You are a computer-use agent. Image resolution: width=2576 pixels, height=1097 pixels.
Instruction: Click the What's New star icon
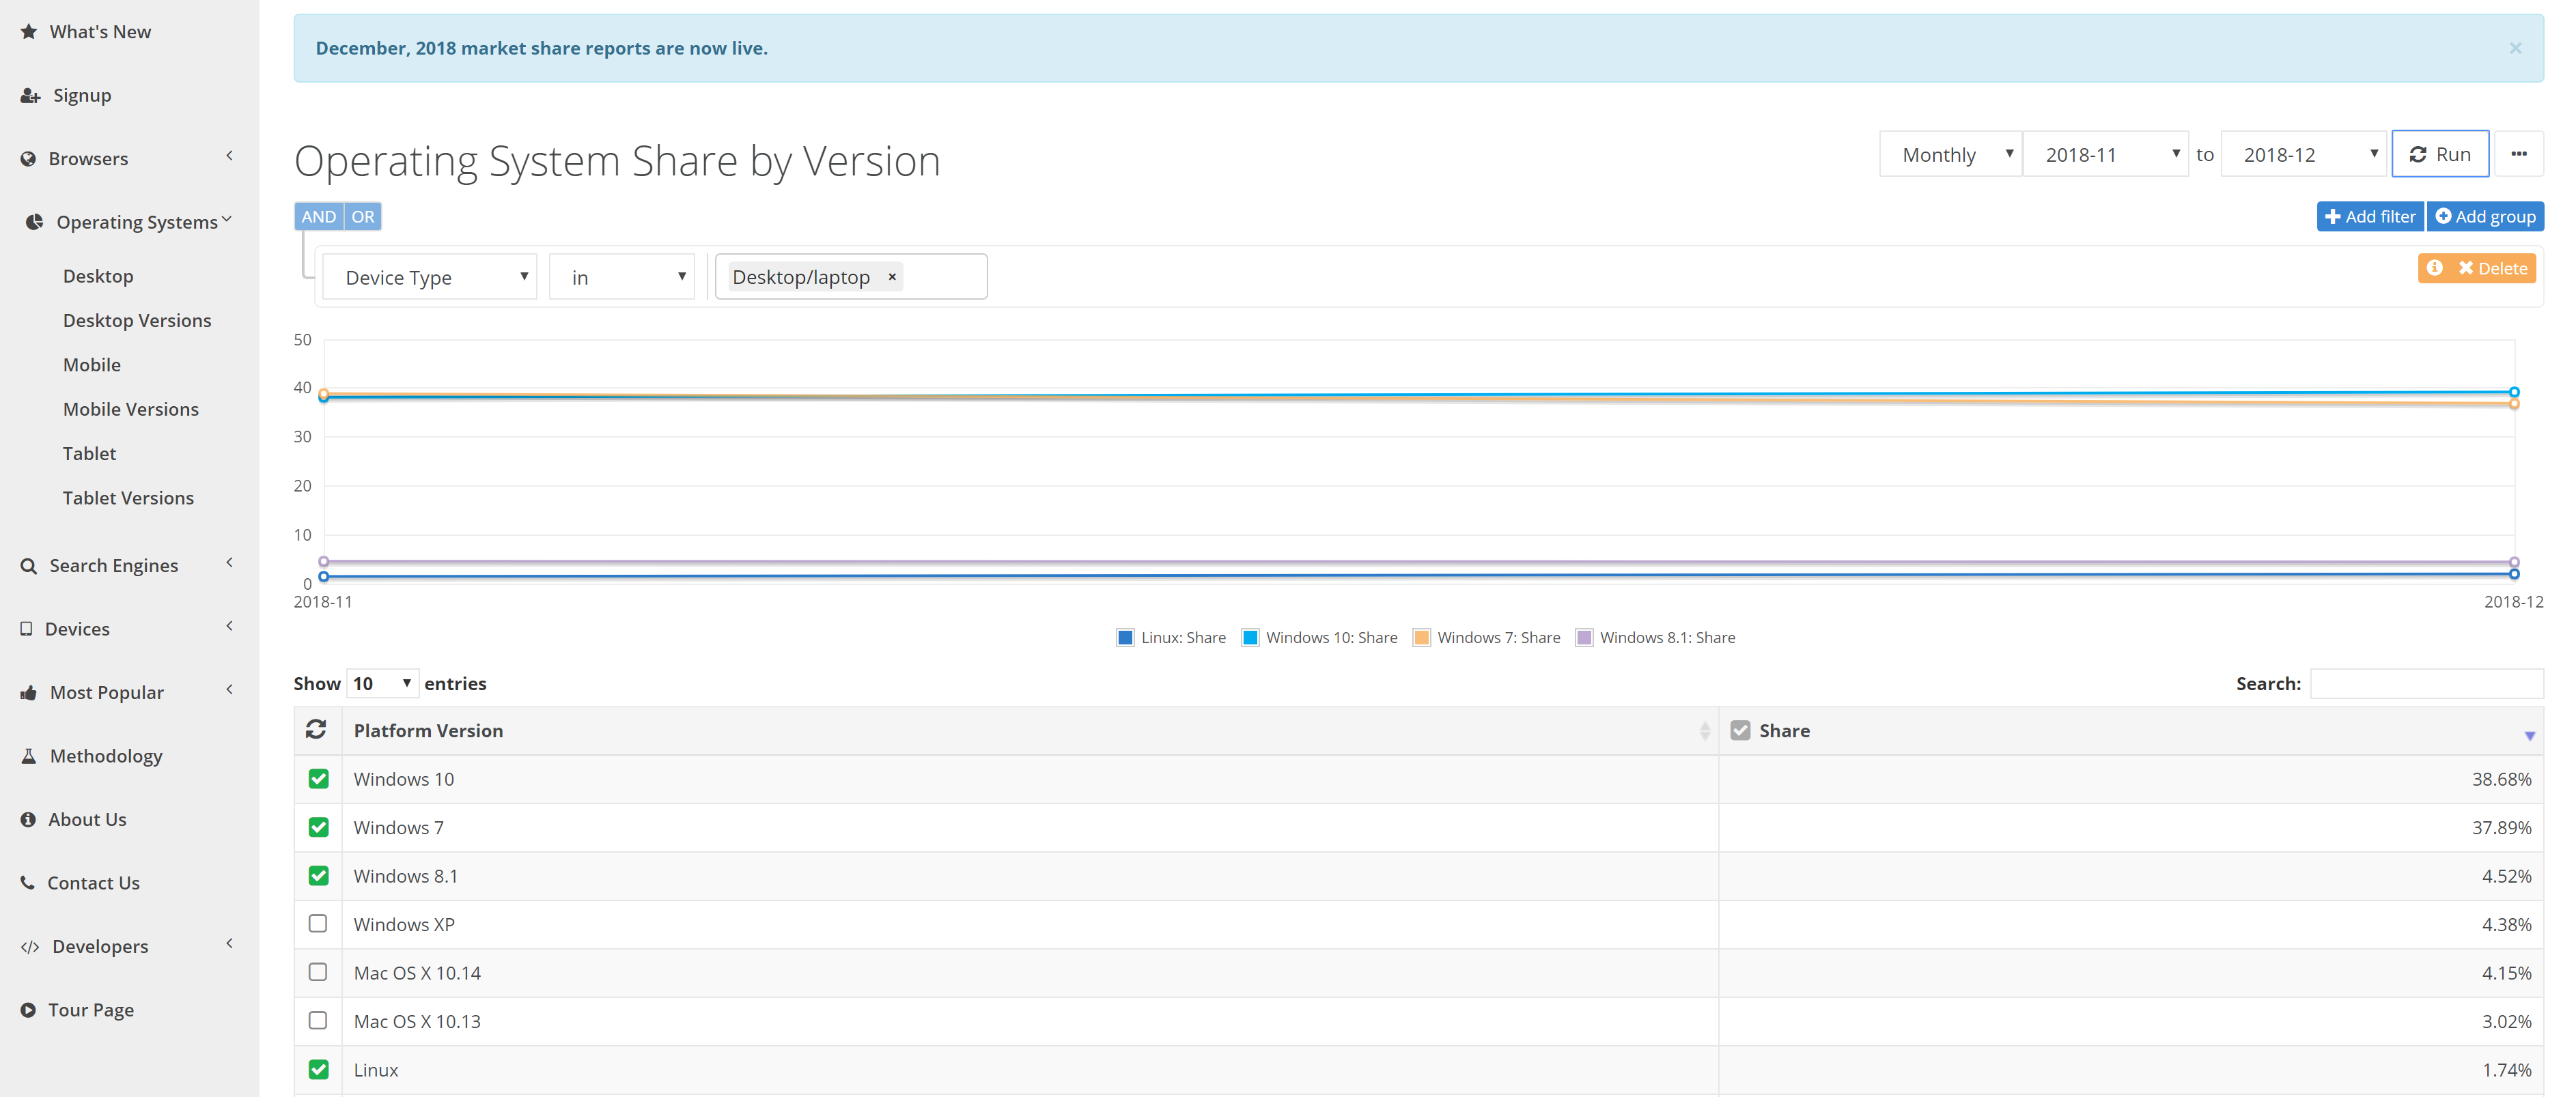click(x=29, y=32)
